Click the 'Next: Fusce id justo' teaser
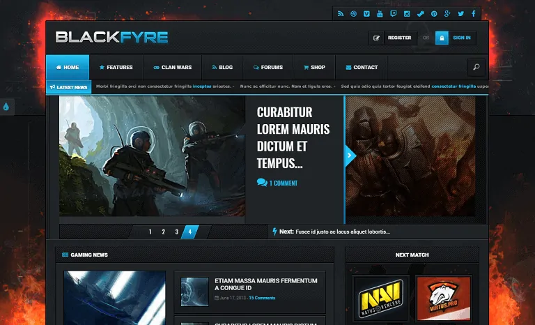The width and height of the screenshot is (535, 325). tap(334, 232)
